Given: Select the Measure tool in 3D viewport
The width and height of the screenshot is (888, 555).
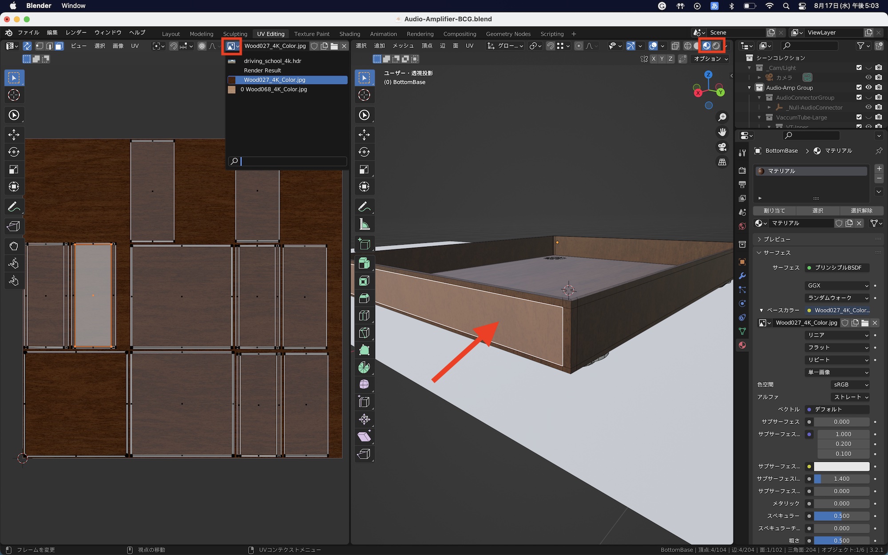Looking at the screenshot, I should pyautogui.click(x=364, y=225).
